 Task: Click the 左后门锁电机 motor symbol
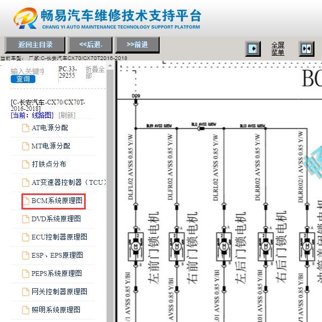pyautogui.click(x=224, y=246)
